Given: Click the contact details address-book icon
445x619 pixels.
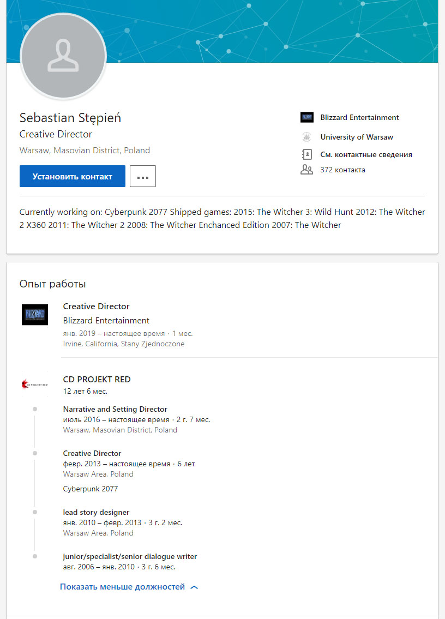Looking at the screenshot, I should pos(307,154).
